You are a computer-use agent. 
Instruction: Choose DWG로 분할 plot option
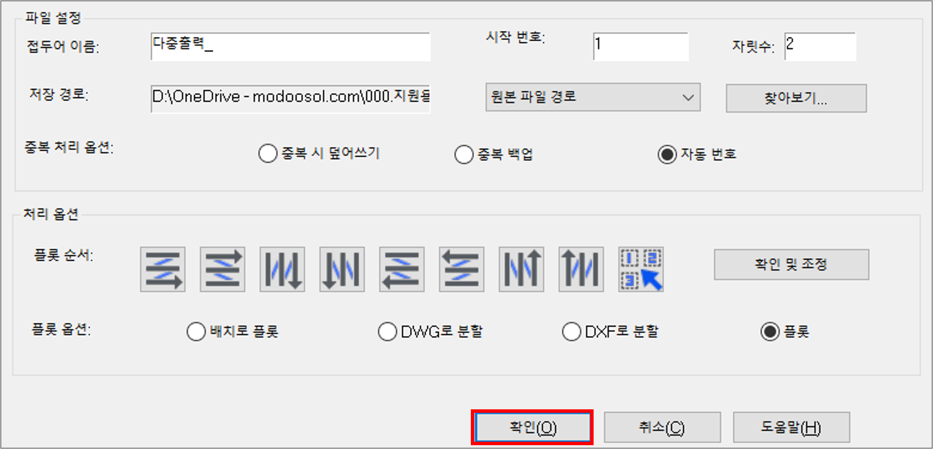click(x=387, y=332)
